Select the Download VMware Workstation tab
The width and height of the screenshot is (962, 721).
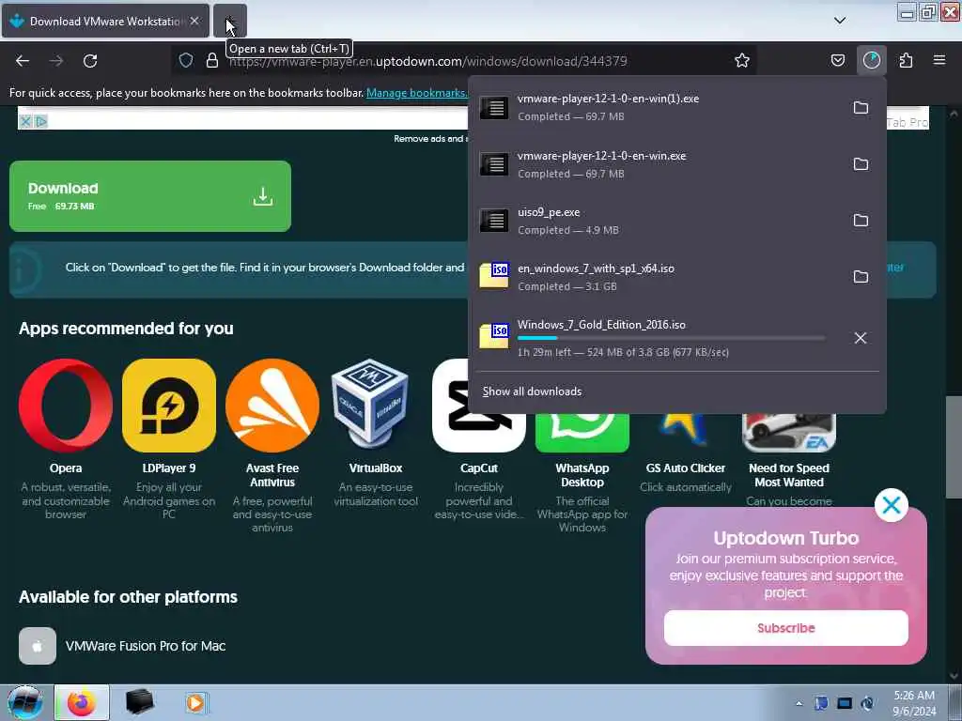(105, 21)
